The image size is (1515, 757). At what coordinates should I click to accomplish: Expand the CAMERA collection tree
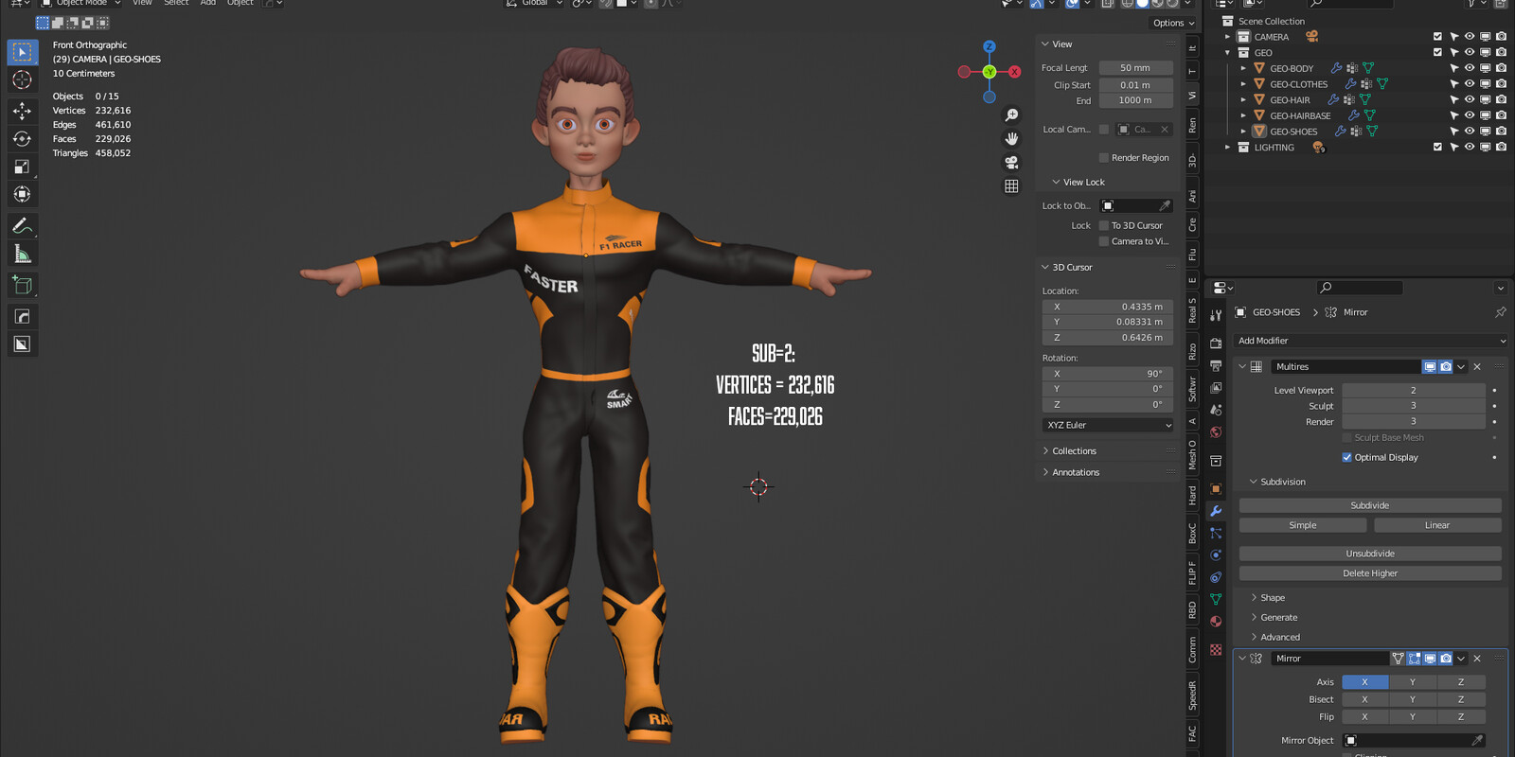point(1228,37)
